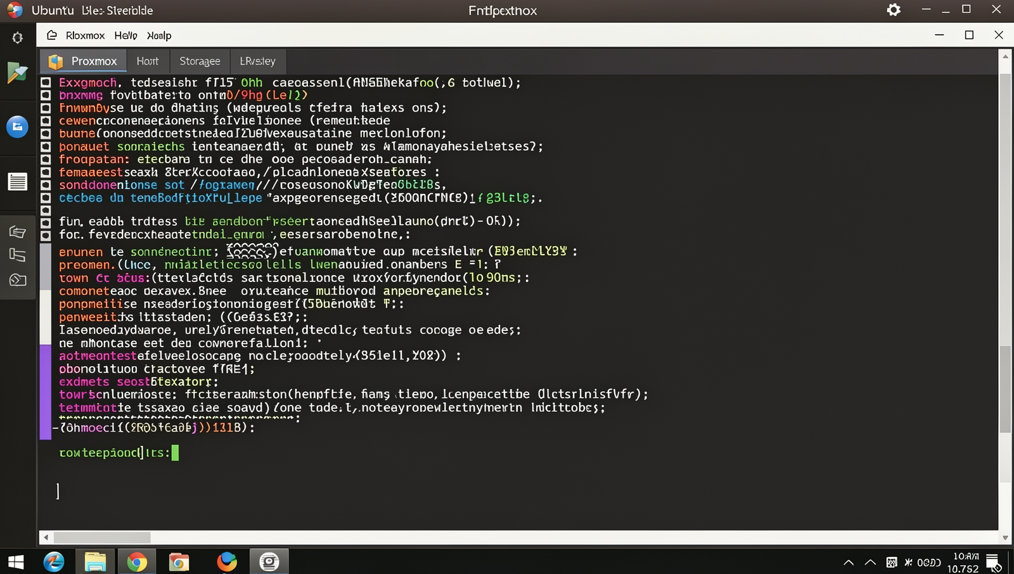Click the clock showing 10.752
The width and height of the screenshot is (1014, 574).
pyautogui.click(x=963, y=563)
